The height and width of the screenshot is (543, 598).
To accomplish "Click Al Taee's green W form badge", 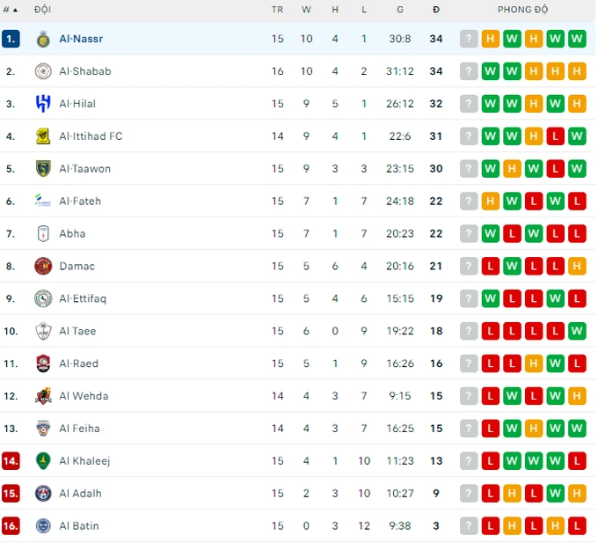I will pos(577,331).
